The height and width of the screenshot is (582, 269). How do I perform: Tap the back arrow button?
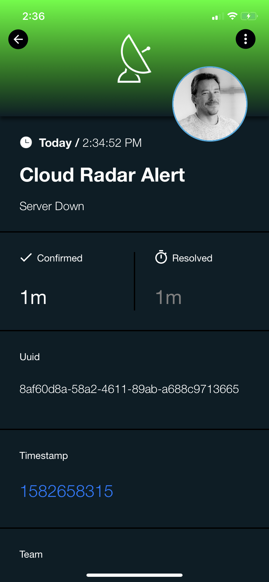(18, 39)
